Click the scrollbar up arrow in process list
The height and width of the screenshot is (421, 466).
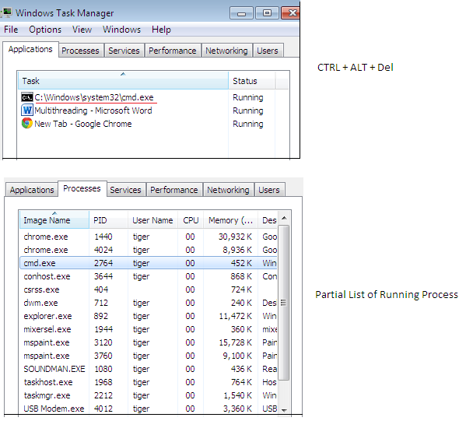284,218
